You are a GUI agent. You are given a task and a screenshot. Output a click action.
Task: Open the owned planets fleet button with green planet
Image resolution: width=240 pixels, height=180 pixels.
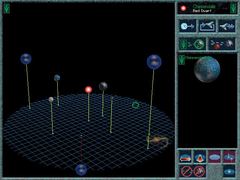pos(192,44)
